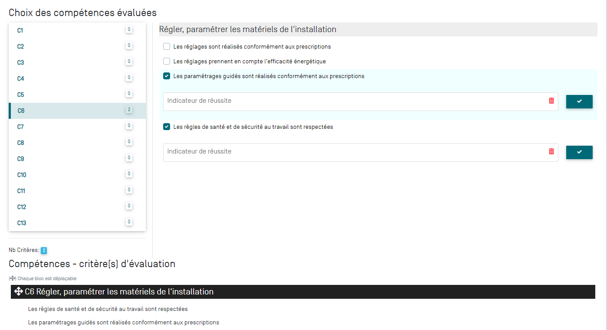Enable 'Les réglages prennent en compte l'efficacité énergétique'
Image resolution: width=607 pixels, height=330 pixels.
(x=167, y=61)
